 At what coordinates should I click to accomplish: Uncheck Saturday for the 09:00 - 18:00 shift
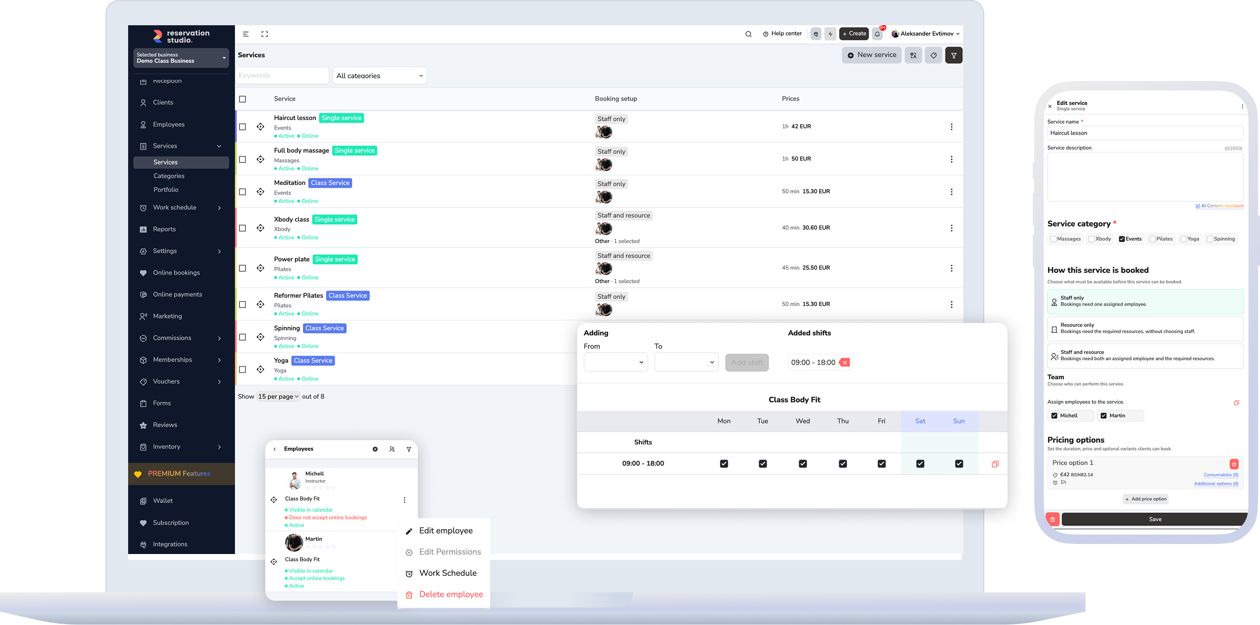click(920, 464)
